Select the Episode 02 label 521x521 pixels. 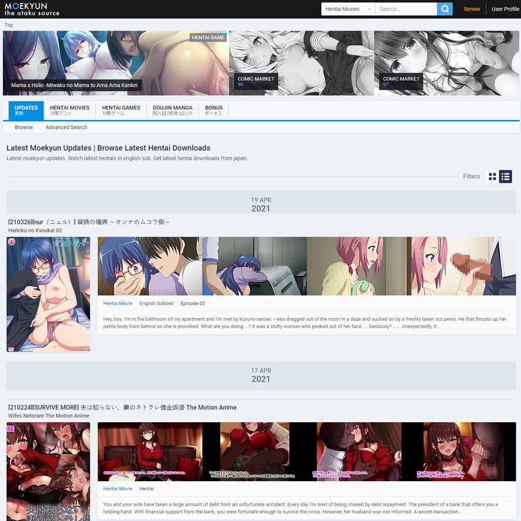pos(192,303)
